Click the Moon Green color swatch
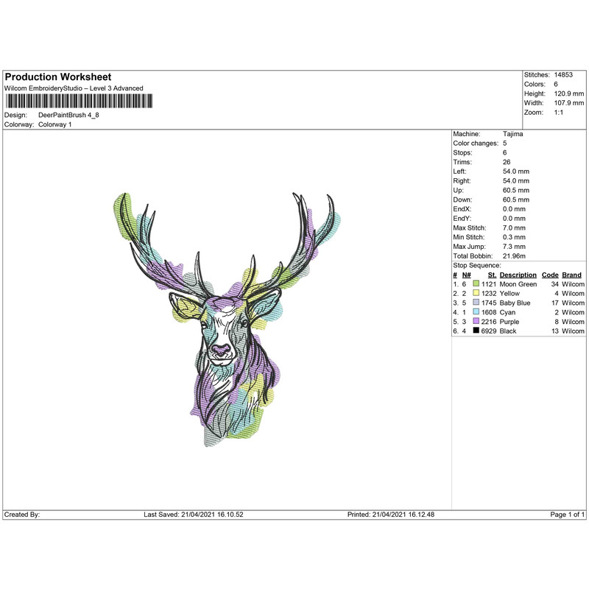The image size is (589, 589). [476, 283]
